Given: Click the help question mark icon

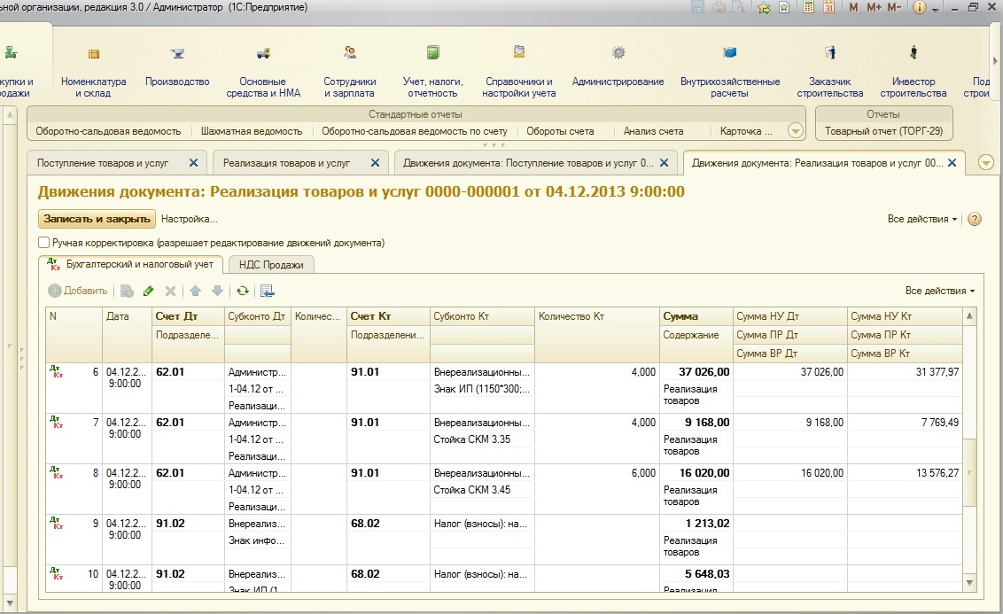Looking at the screenshot, I should [x=975, y=219].
